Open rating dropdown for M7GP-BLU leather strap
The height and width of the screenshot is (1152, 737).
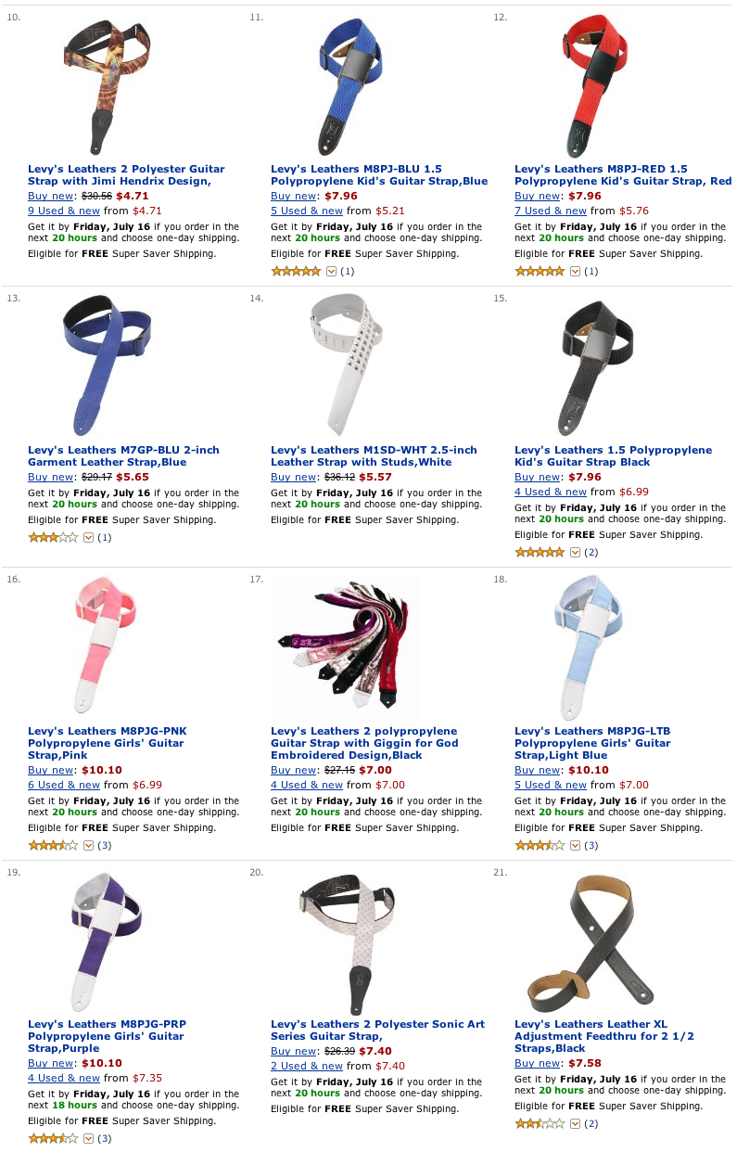pyautogui.click(x=88, y=538)
